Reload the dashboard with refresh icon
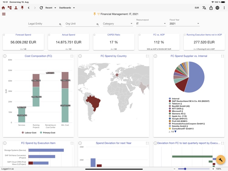 (x=41, y=8)
